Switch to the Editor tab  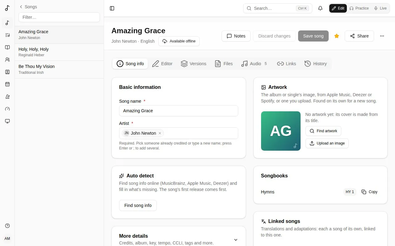[x=162, y=64]
